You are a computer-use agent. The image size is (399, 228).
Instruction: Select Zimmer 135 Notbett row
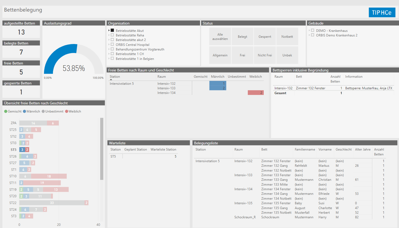276,213
